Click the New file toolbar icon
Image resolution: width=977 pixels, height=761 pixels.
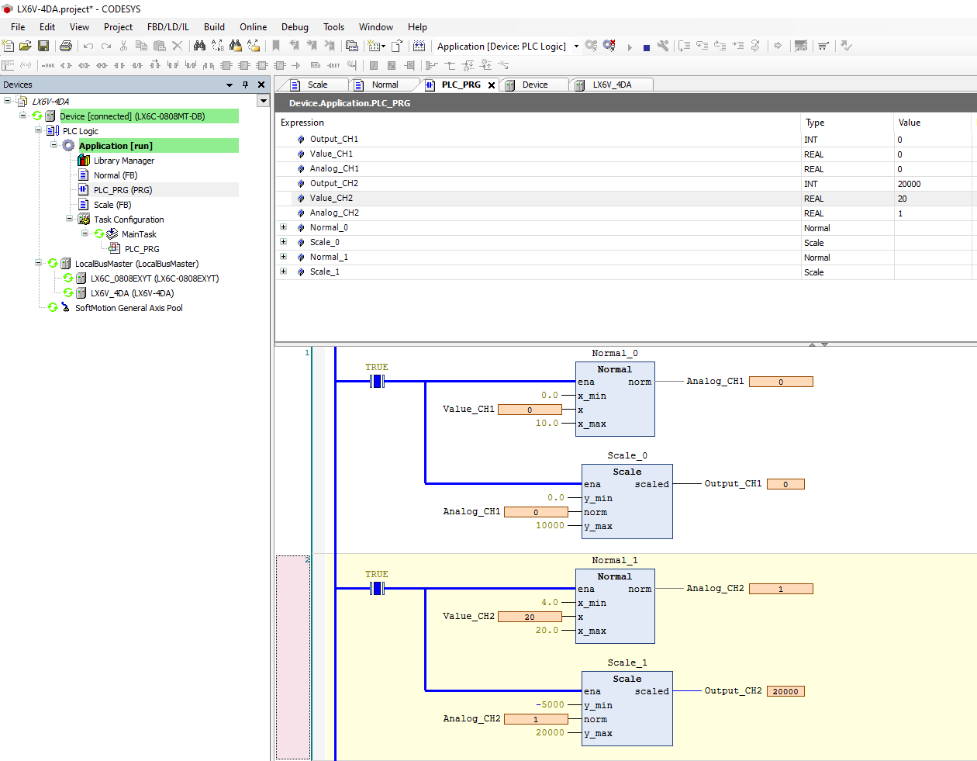point(9,47)
